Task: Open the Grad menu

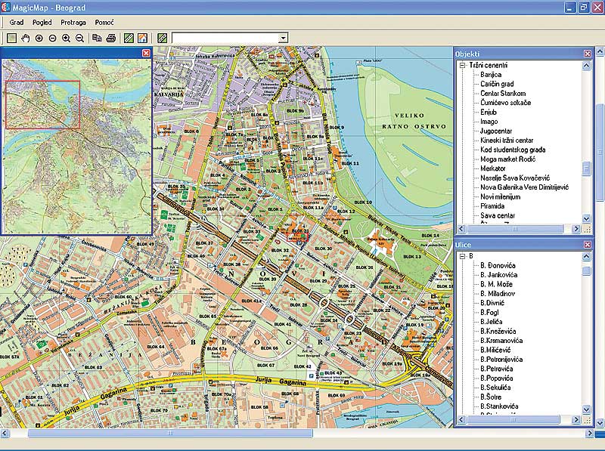Action: pyautogui.click(x=17, y=23)
